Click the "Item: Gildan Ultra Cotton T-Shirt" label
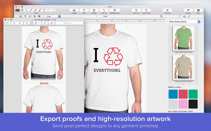211x131 pixels. point(180,111)
